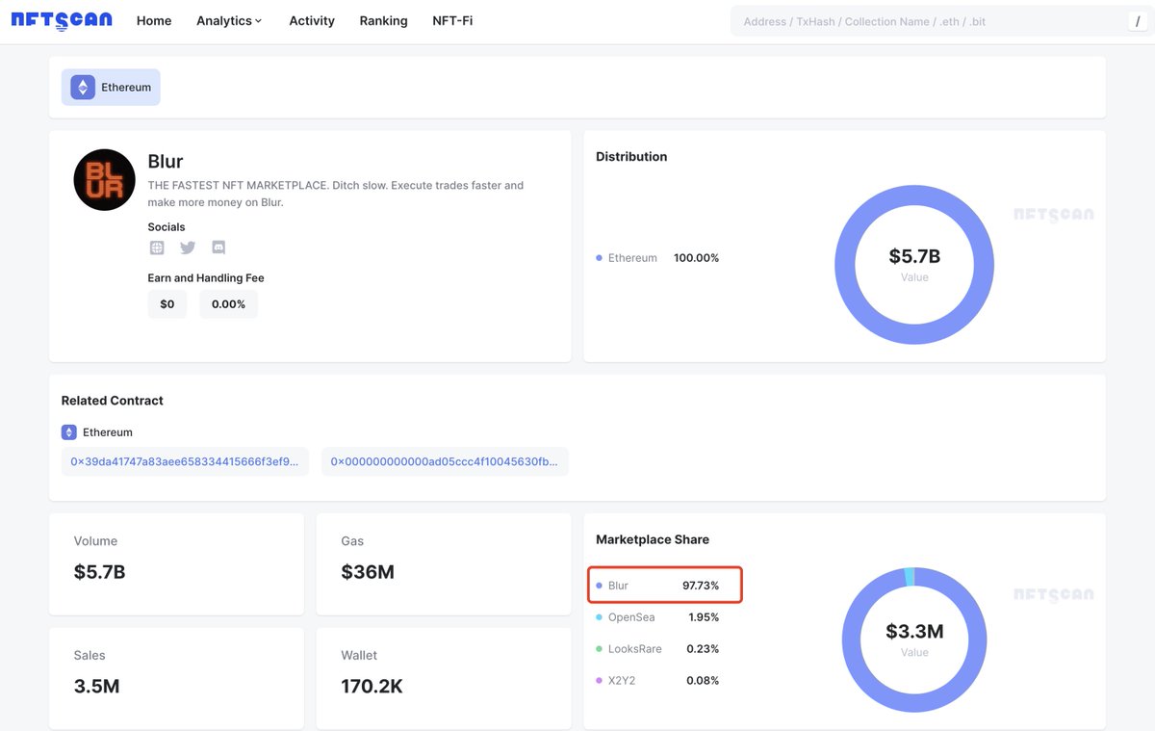Click Ethereum legend dot in Distribution
This screenshot has height=731, width=1155.
point(599,258)
